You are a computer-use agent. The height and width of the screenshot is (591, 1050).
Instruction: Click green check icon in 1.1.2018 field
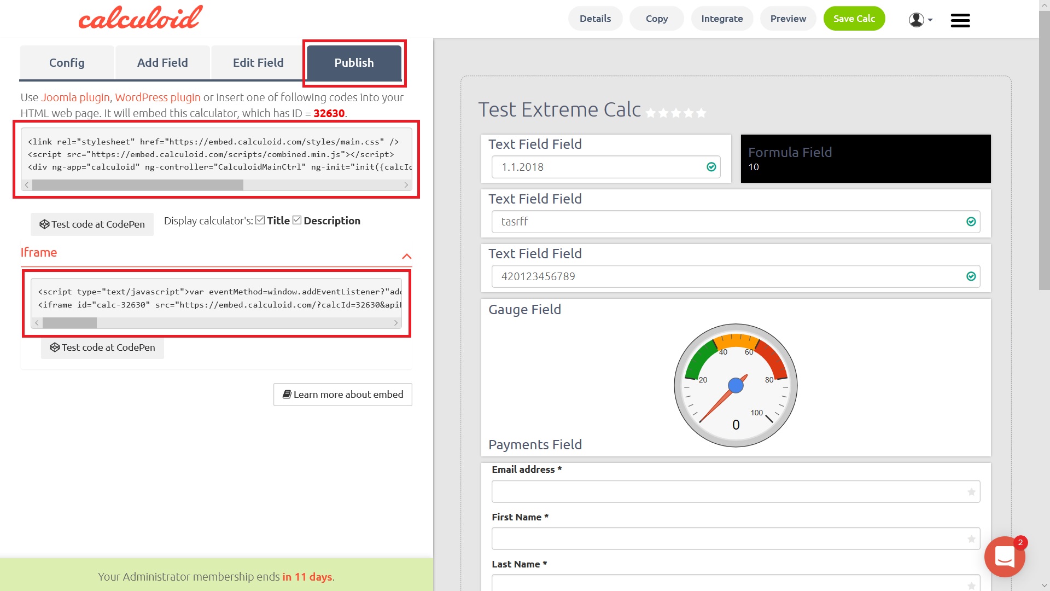click(x=711, y=167)
